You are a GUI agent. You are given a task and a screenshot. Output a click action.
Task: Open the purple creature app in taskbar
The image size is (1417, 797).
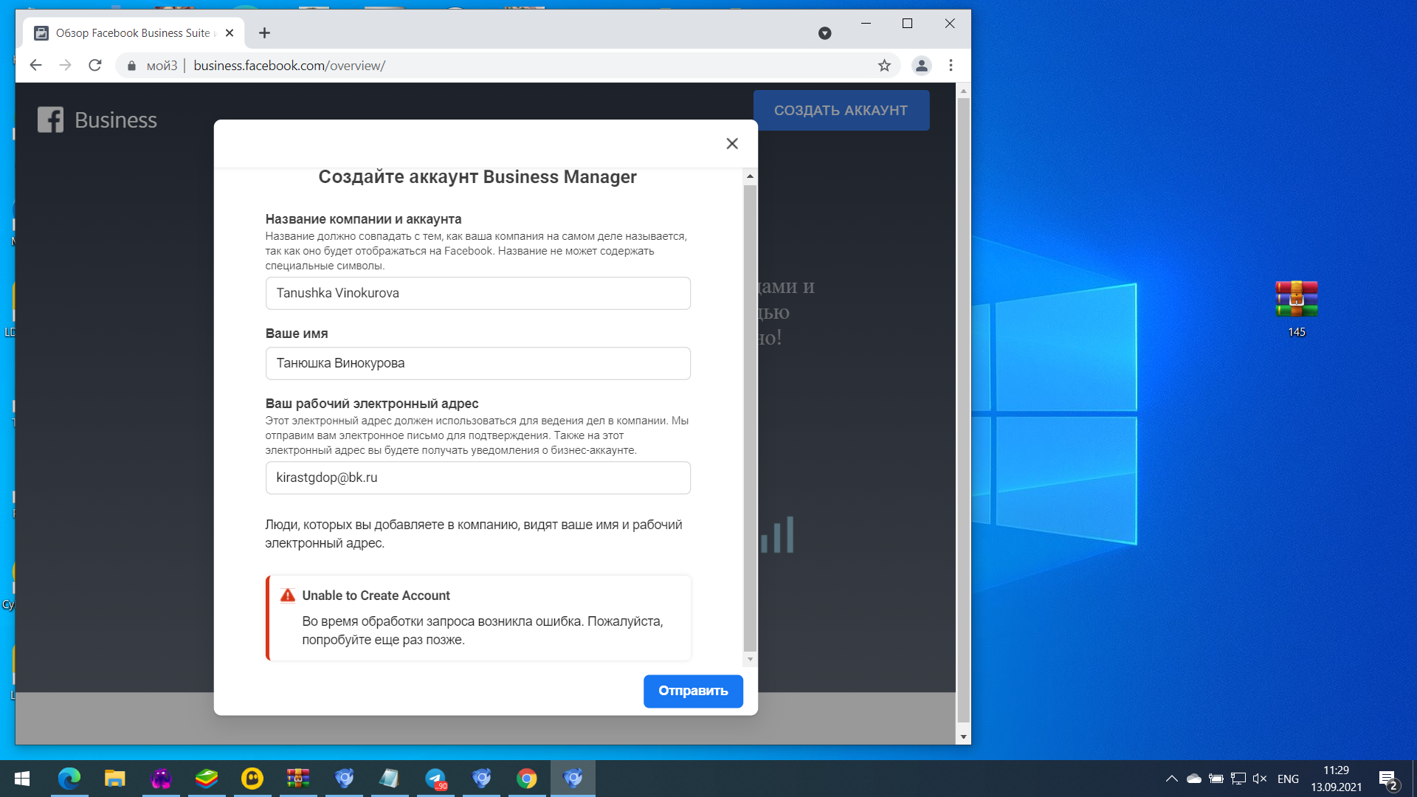coord(161,779)
